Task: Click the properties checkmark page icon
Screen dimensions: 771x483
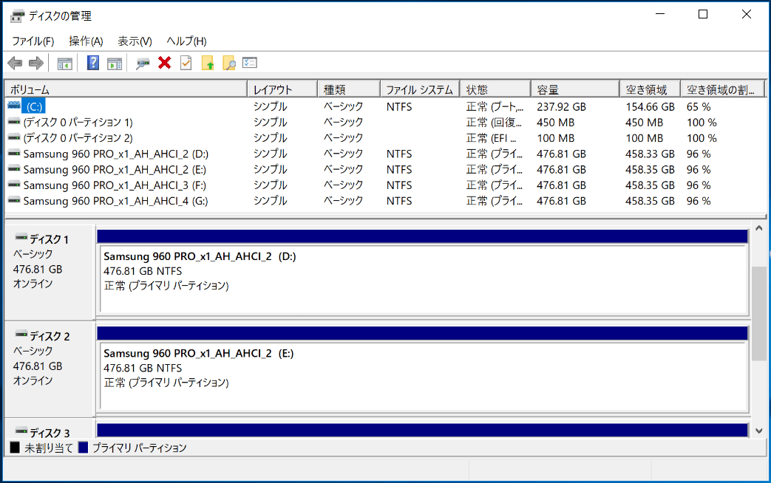Action: (x=186, y=63)
